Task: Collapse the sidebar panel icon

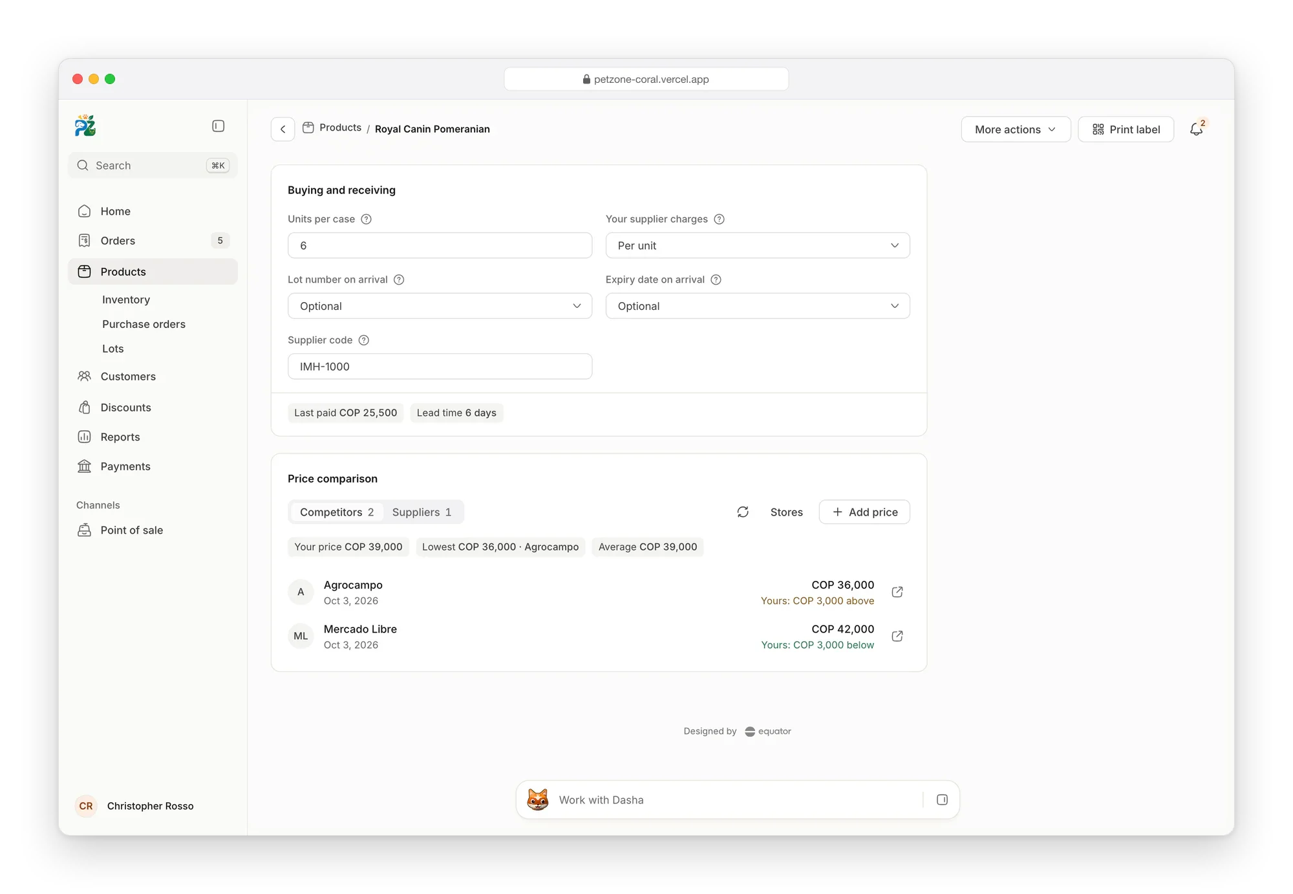Action: pyautogui.click(x=218, y=126)
